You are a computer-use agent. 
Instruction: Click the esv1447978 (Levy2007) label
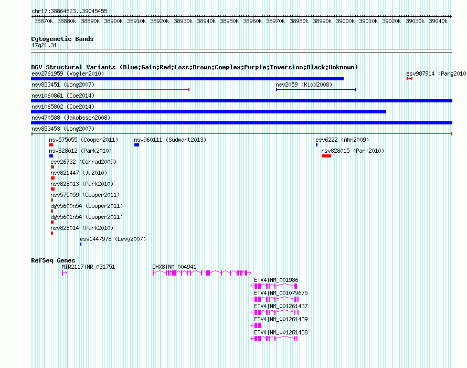(x=113, y=239)
